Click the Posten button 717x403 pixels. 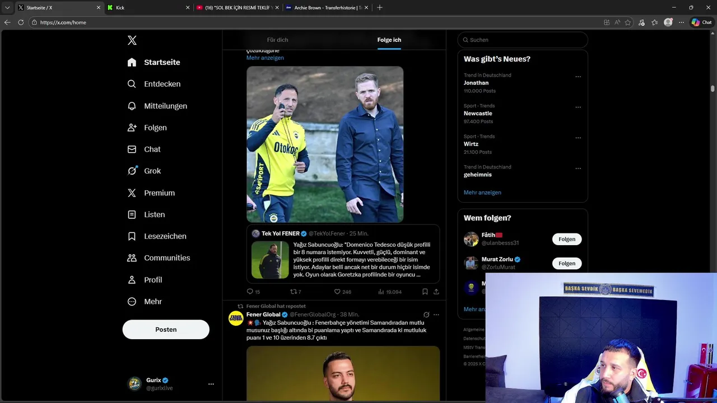pyautogui.click(x=166, y=330)
